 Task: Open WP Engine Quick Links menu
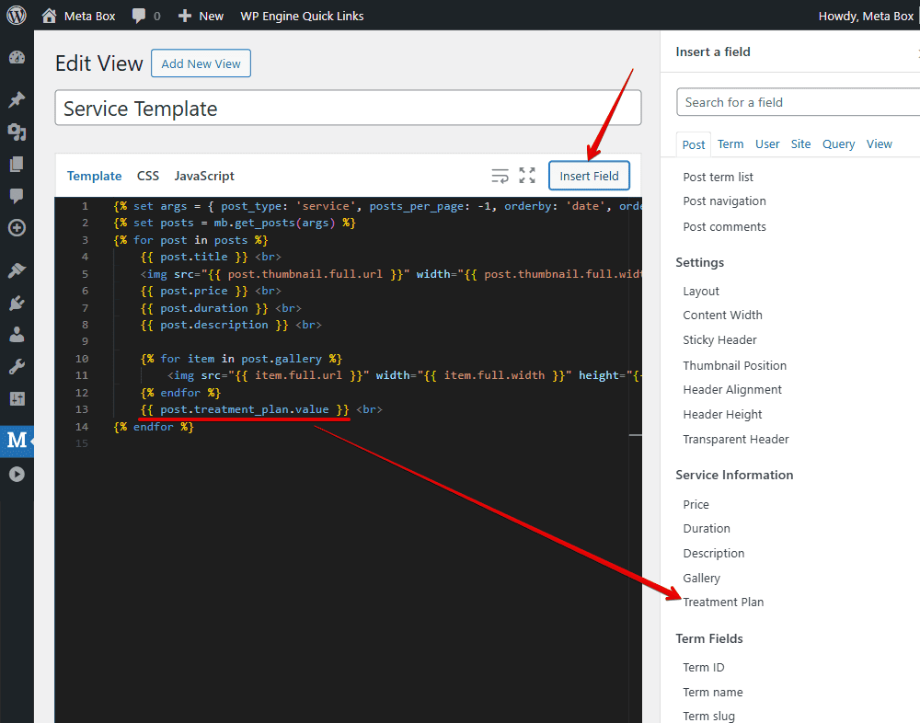pos(302,16)
